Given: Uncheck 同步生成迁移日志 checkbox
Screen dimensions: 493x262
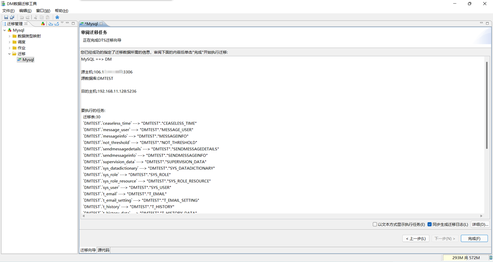Looking at the screenshot, I should point(429,225).
